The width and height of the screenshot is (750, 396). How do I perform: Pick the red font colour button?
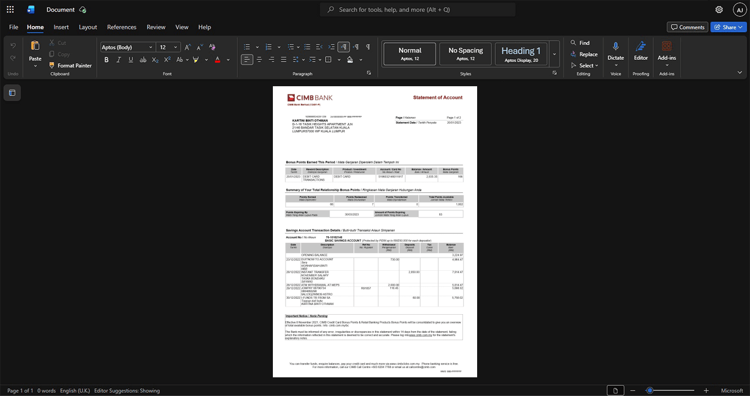pyautogui.click(x=217, y=59)
